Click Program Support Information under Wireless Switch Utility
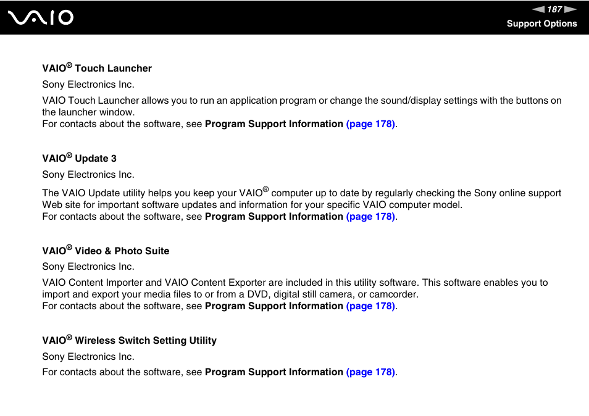This screenshot has height=416, width=589. click(274, 372)
